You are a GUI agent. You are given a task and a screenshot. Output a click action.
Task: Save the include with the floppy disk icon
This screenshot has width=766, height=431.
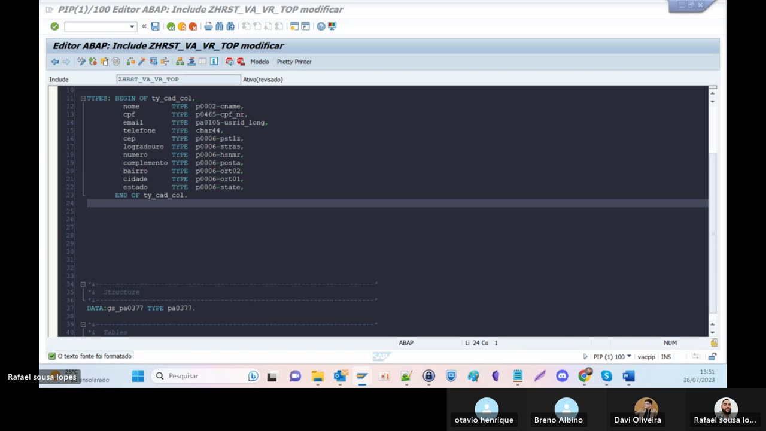coord(155,26)
